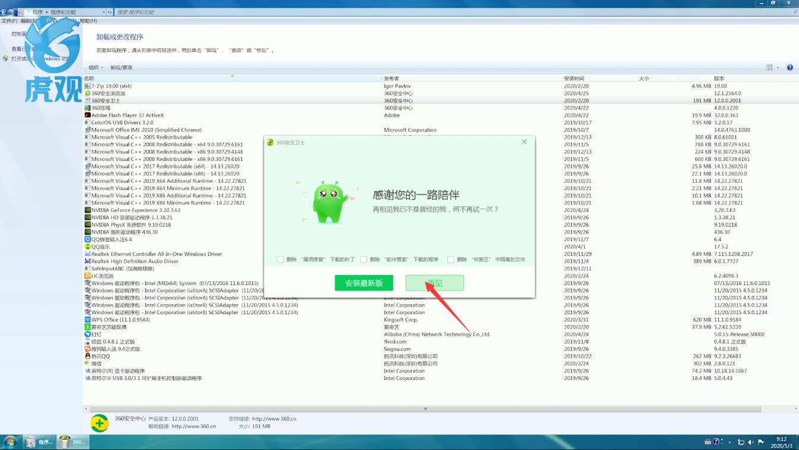Click the 钉钉 program icon
This screenshot has width=799, height=450.
87,335
